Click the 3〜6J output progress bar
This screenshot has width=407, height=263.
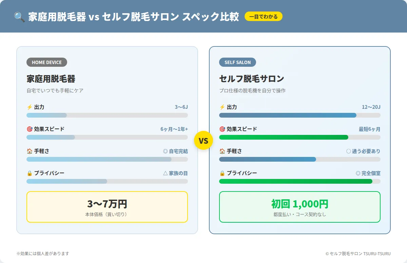(107, 115)
